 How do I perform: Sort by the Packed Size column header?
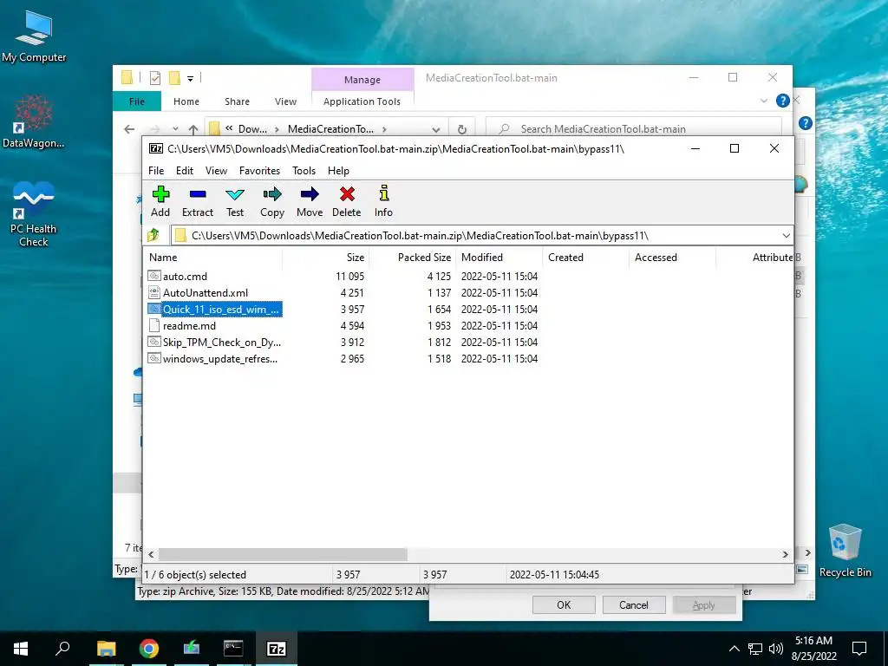pyautogui.click(x=412, y=257)
